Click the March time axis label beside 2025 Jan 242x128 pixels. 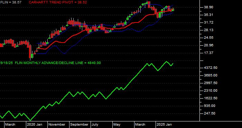tap(140, 125)
